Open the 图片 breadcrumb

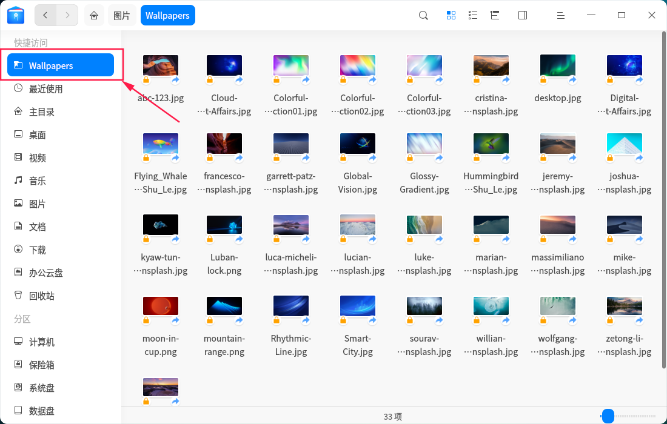pos(122,16)
